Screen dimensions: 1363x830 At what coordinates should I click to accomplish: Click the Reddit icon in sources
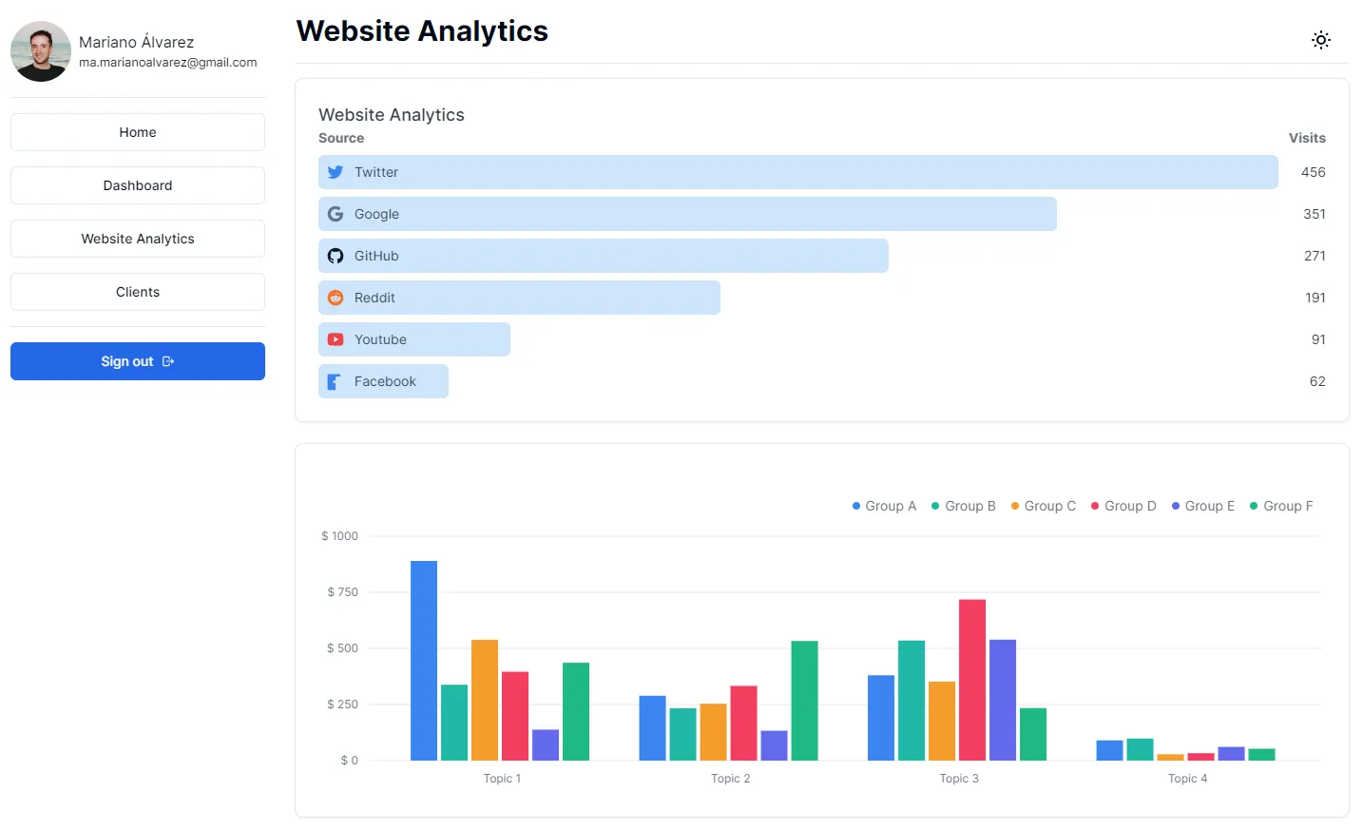[336, 298]
